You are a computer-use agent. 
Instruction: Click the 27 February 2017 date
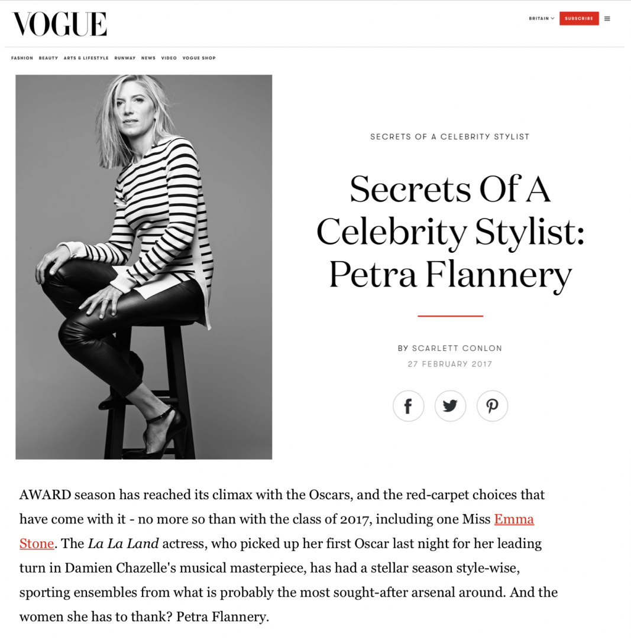[x=449, y=364]
